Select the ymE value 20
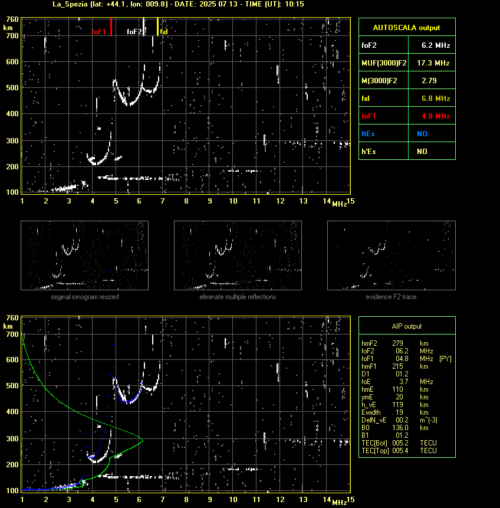The image size is (500, 508). pyautogui.click(x=399, y=397)
